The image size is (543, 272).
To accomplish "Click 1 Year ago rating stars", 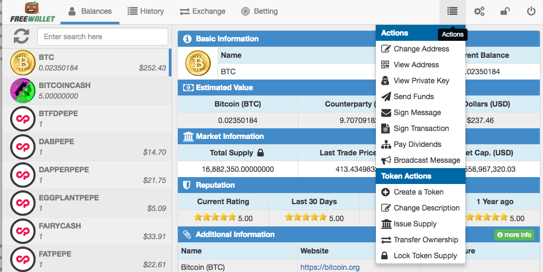I will pyautogui.click(x=487, y=217).
